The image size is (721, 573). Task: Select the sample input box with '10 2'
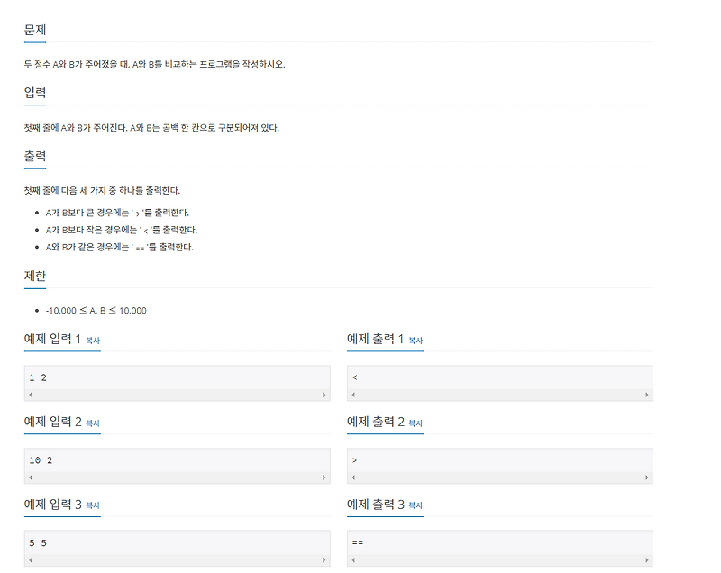pos(176,460)
